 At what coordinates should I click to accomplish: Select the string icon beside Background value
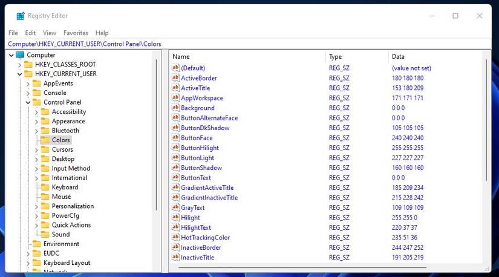(x=175, y=107)
